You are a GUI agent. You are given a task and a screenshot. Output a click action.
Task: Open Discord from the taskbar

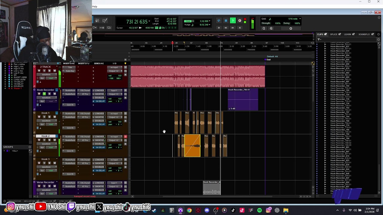(207, 211)
